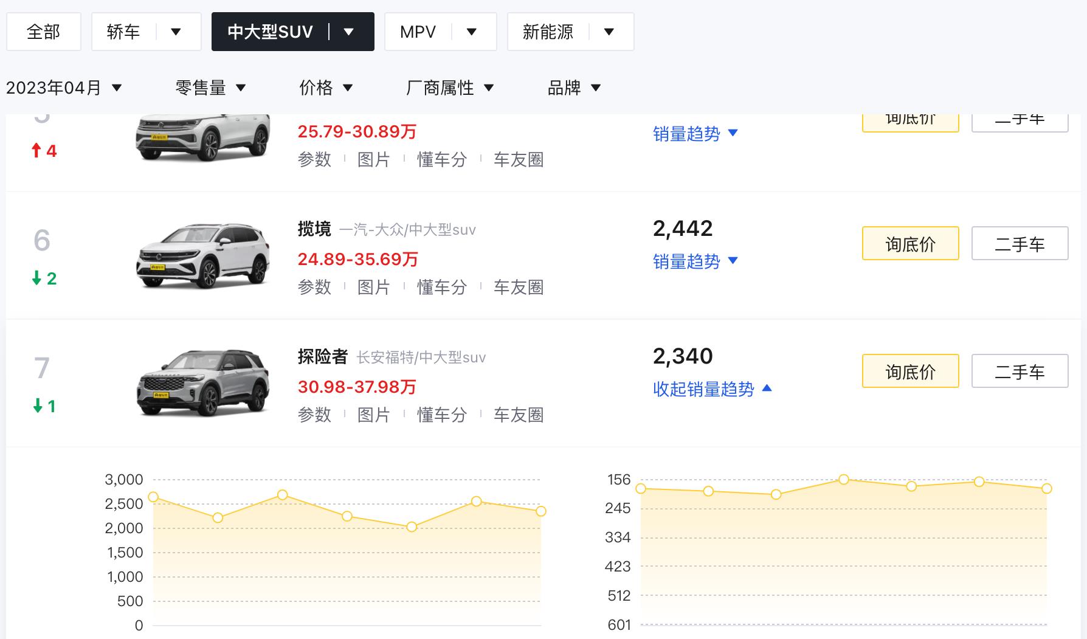
Task: Click 图片 under 探险者
Action: tap(374, 415)
